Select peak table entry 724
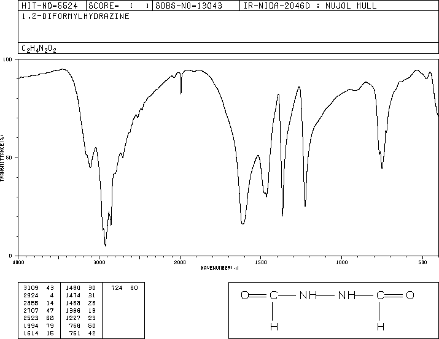The image size is (439, 339). (x=117, y=288)
